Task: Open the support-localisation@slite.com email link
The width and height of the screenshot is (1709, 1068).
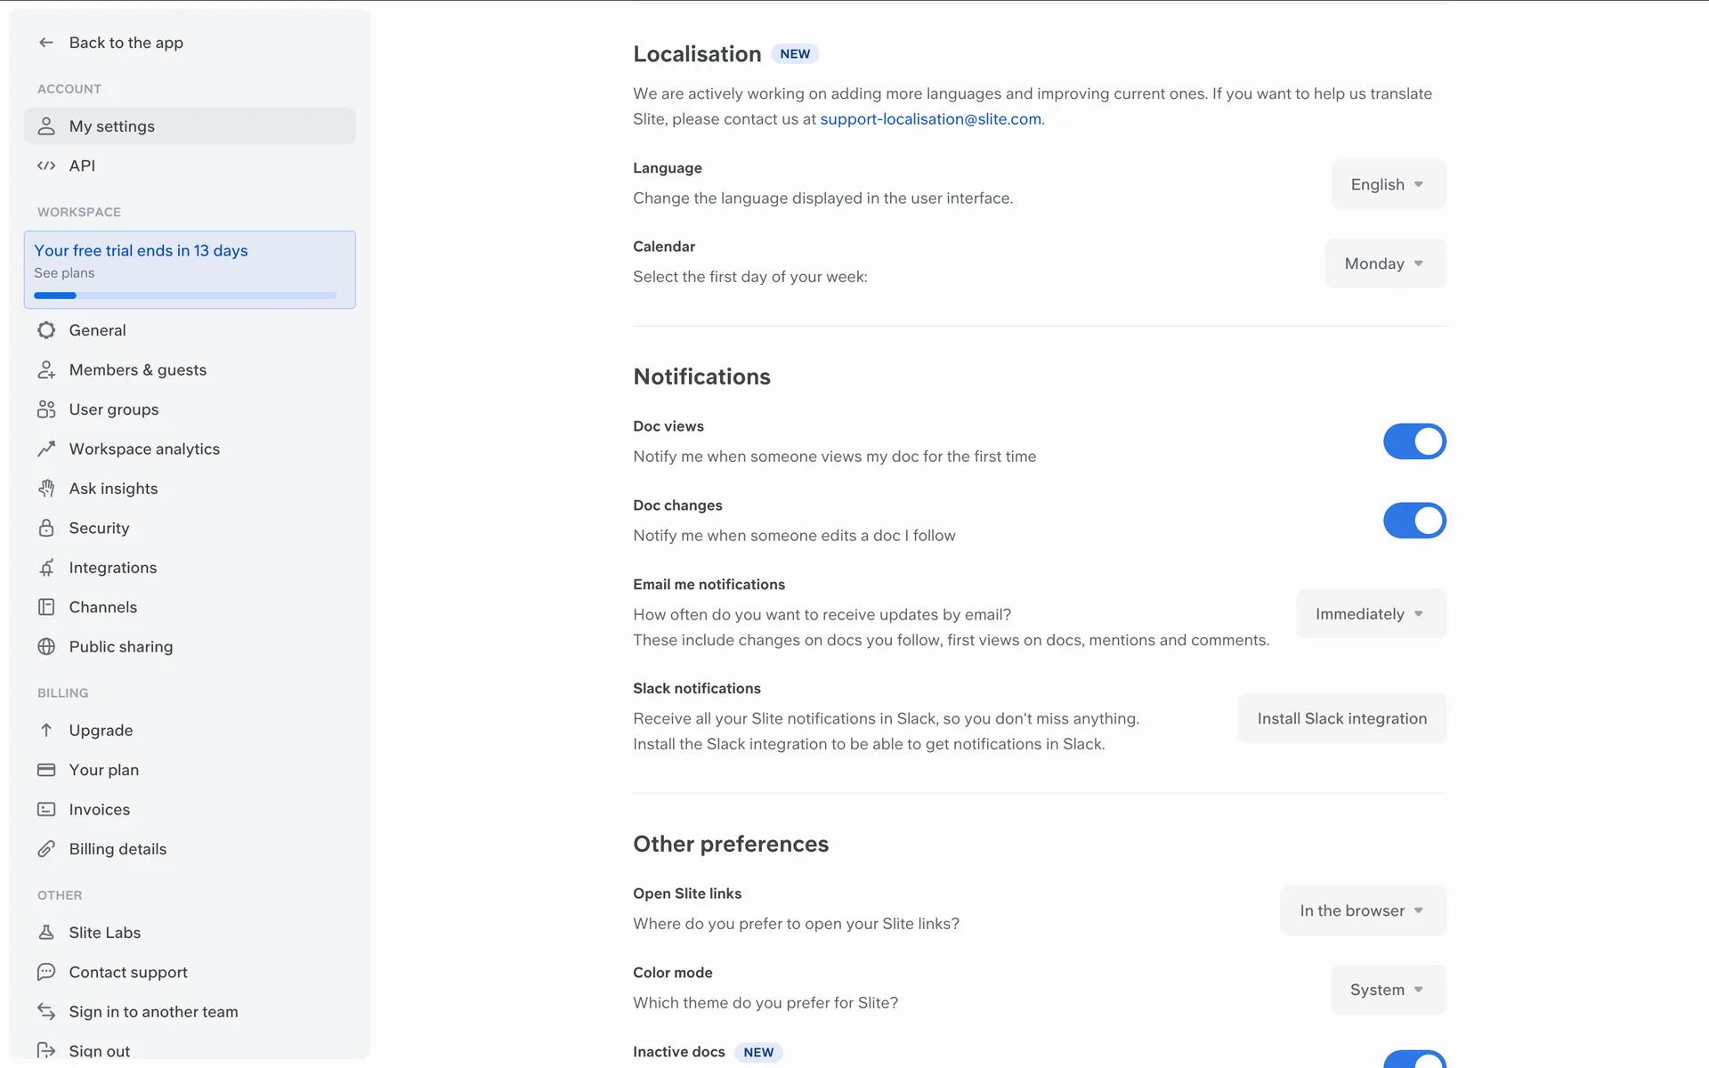Action: click(930, 119)
